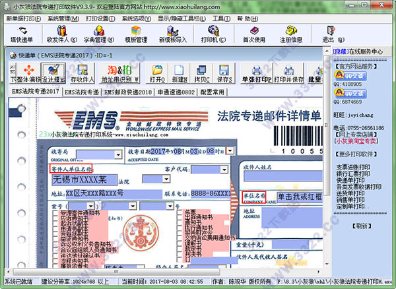Check the 合议庭组成人员通知书 checkbox
Viewport: 396px width, 289px height.
[55, 250]
